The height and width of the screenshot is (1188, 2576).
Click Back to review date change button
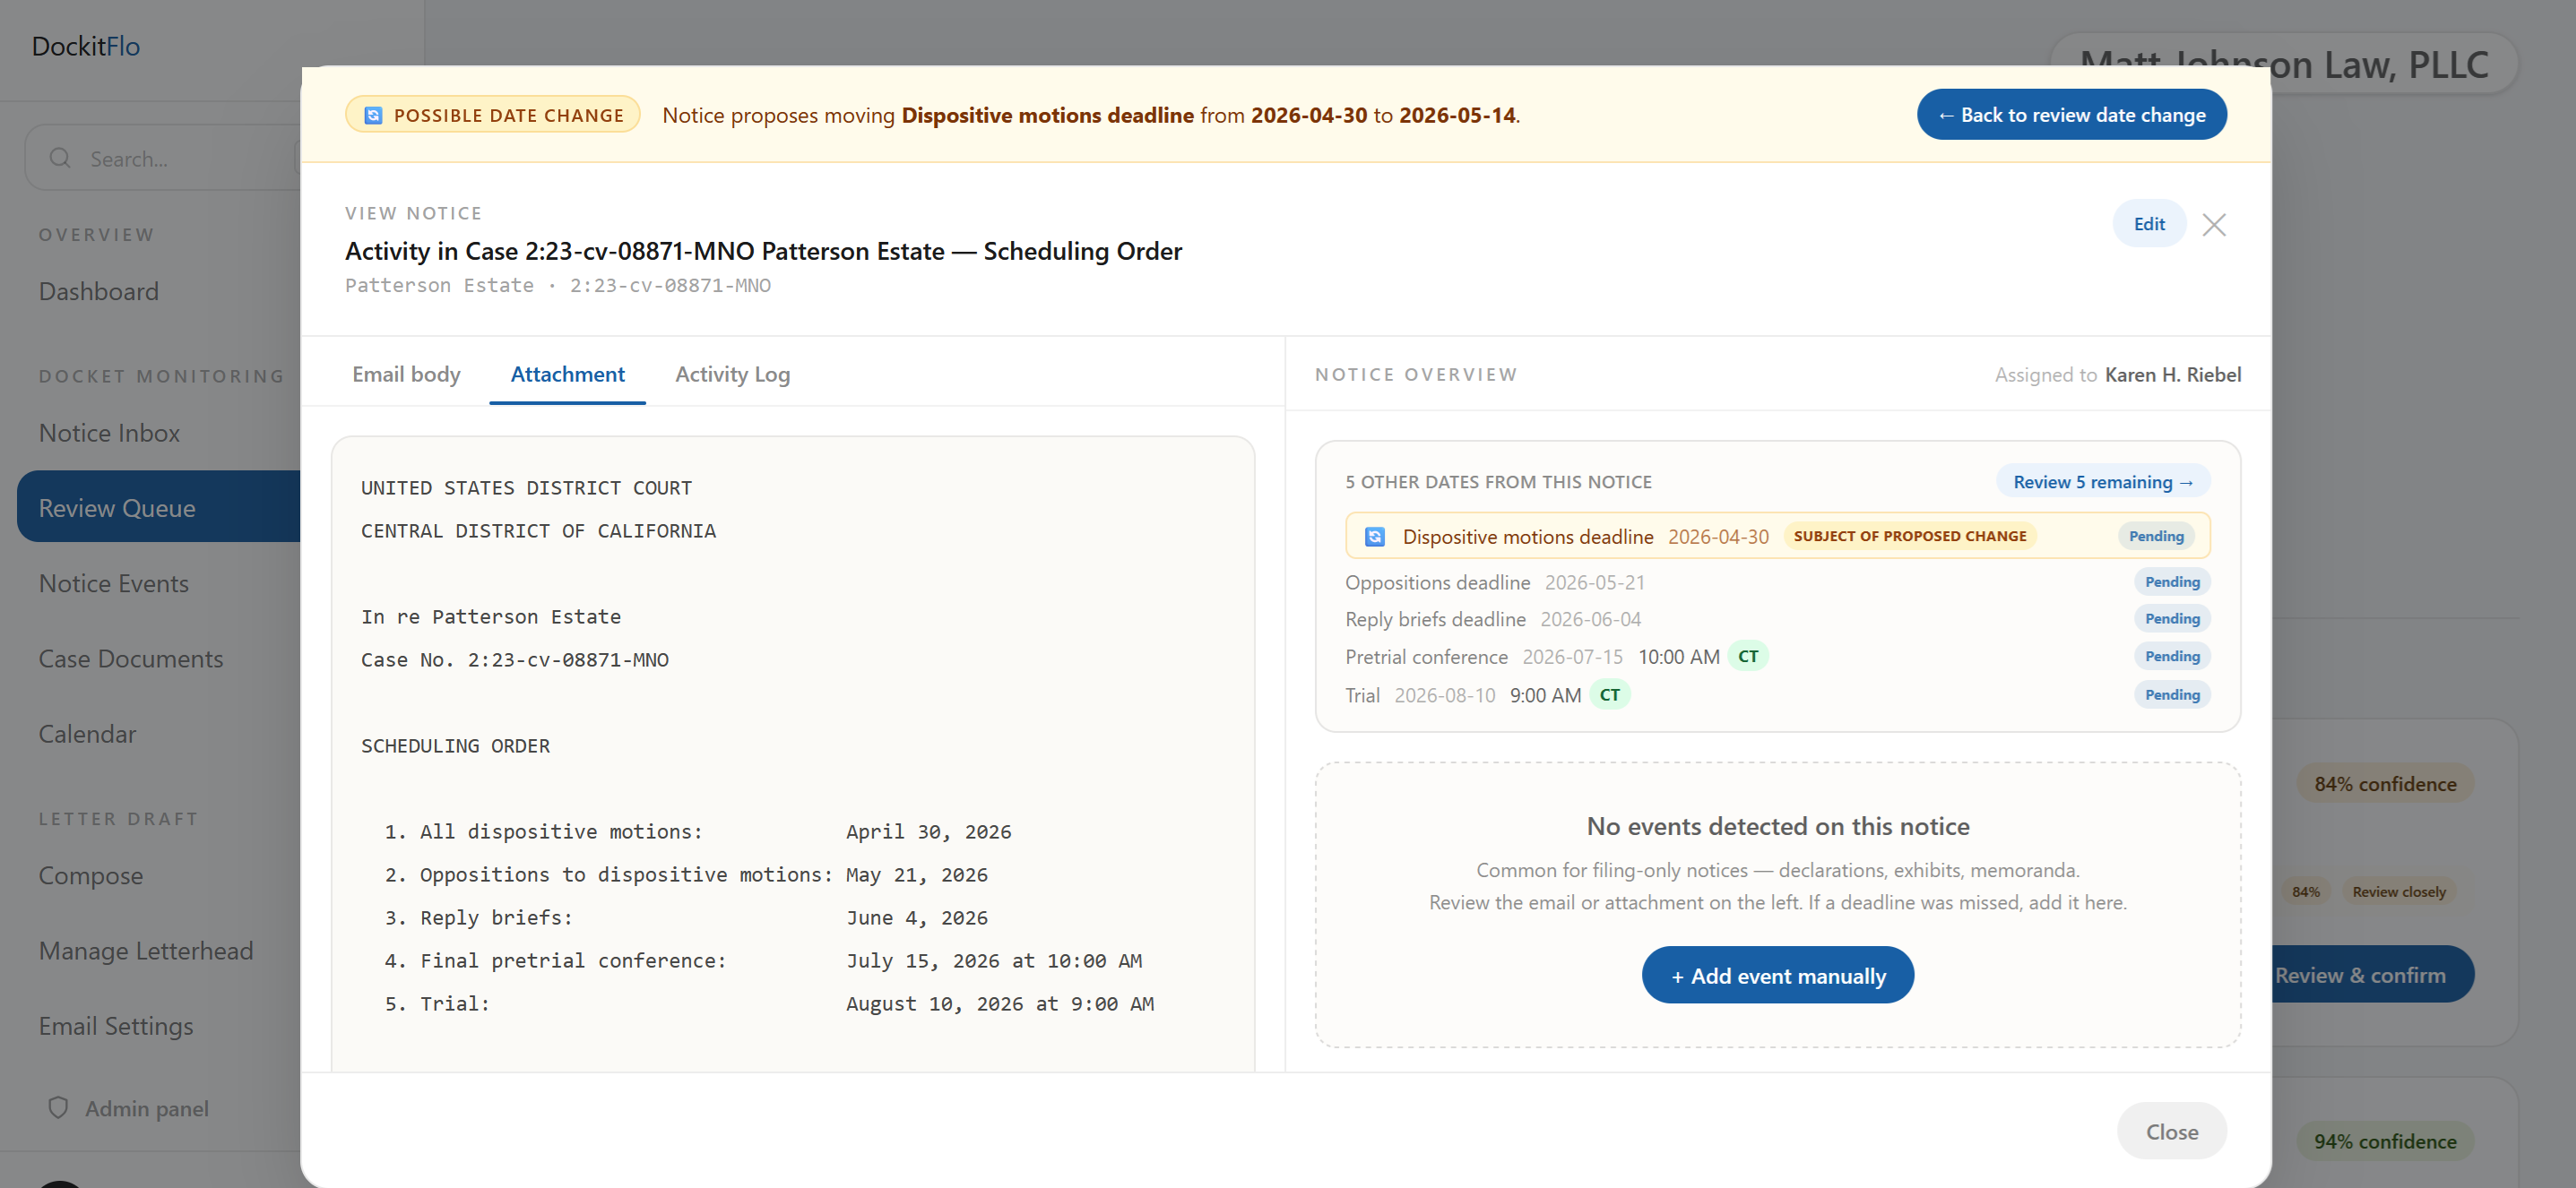[2071, 115]
